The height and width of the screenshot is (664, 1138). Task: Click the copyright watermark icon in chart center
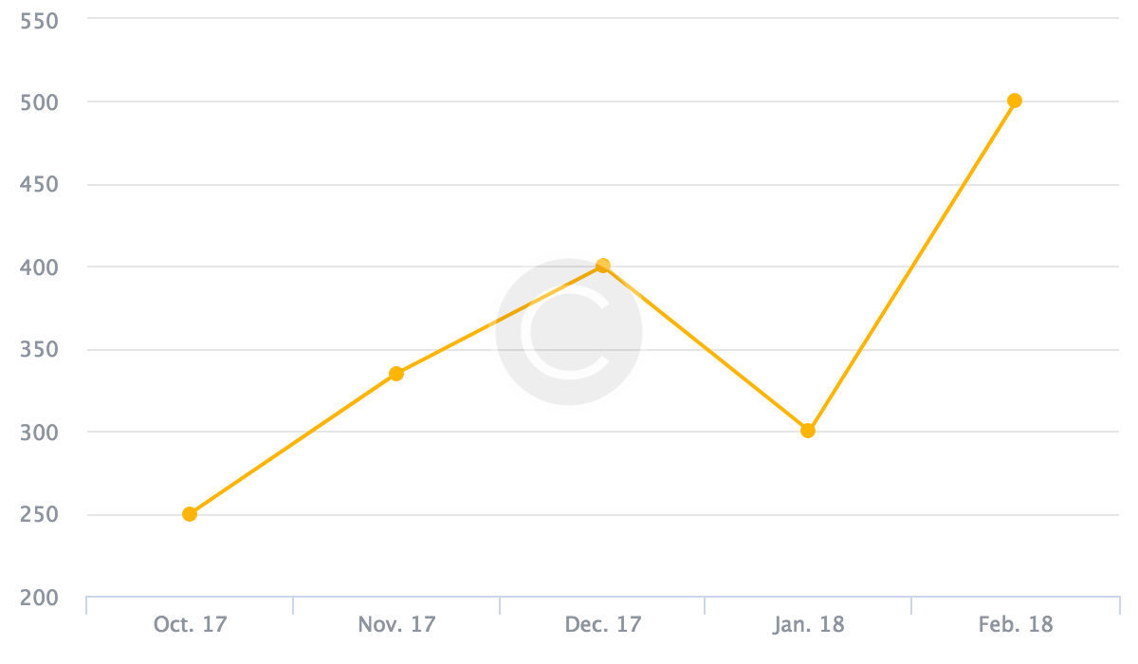pyautogui.click(x=569, y=332)
